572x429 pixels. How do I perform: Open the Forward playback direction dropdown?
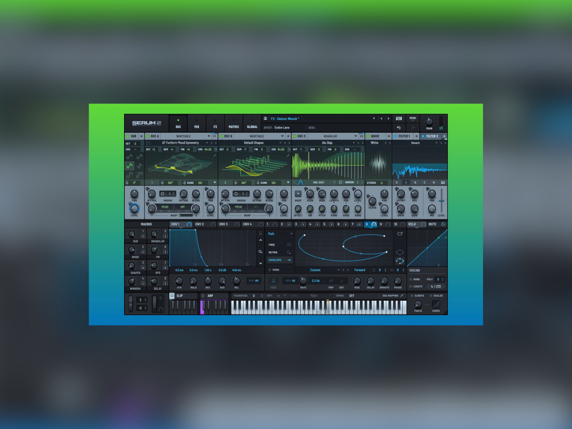pos(360,270)
